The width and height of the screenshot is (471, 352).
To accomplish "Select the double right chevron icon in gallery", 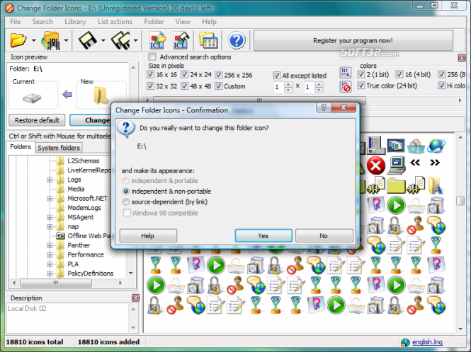I will [435, 163].
